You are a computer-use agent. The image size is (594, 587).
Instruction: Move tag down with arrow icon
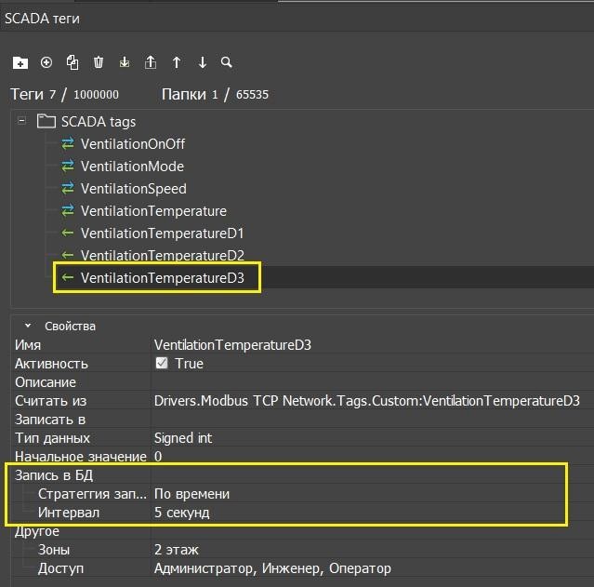point(203,62)
